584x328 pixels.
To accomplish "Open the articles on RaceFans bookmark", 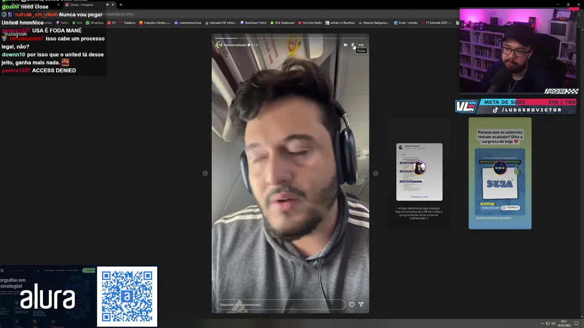I will click(x=340, y=23).
